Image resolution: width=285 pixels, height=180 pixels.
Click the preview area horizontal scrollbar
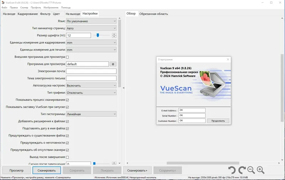click(203, 163)
